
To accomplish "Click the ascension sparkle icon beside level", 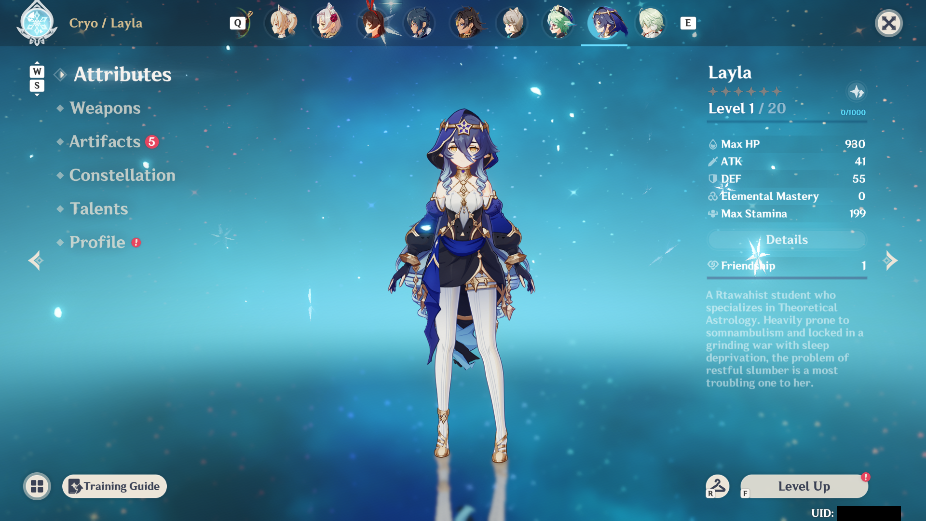I will tap(857, 92).
